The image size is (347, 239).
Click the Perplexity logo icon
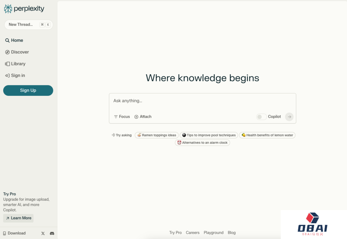(x=8, y=9)
